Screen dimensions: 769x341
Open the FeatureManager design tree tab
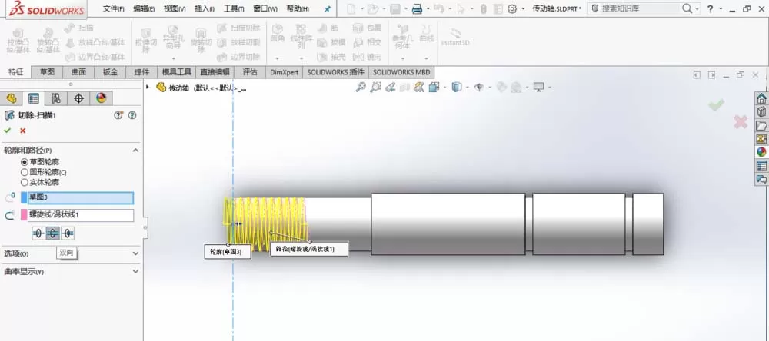click(12, 98)
